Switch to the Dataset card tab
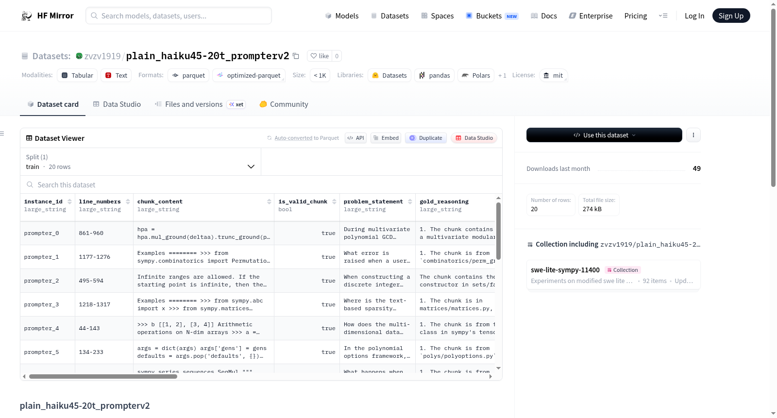Viewport: 777px width, 418px height. 52,104
